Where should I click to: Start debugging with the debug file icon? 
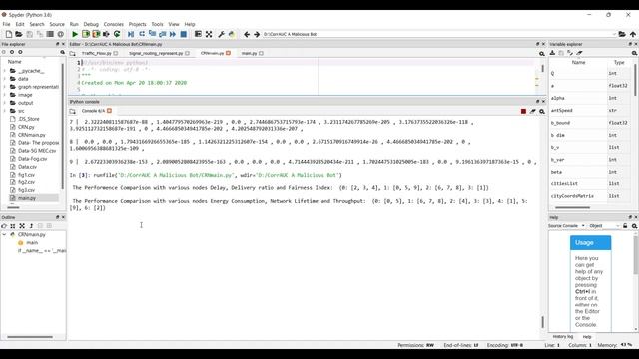coord(131,34)
